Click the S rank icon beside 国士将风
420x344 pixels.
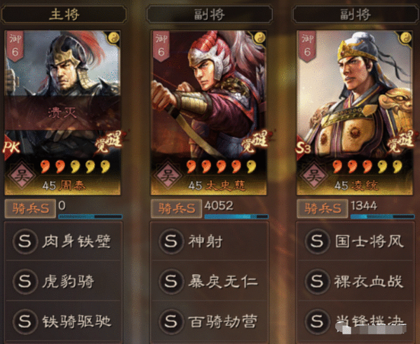coord(317,241)
